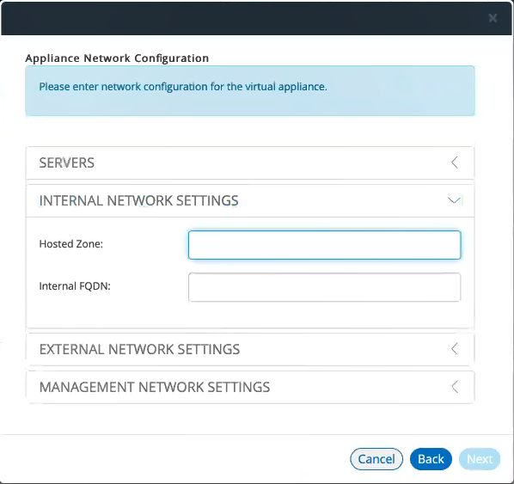Image resolution: width=514 pixels, height=484 pixels.
Task: Open the SERVERS section header
Action: (250, 162)
